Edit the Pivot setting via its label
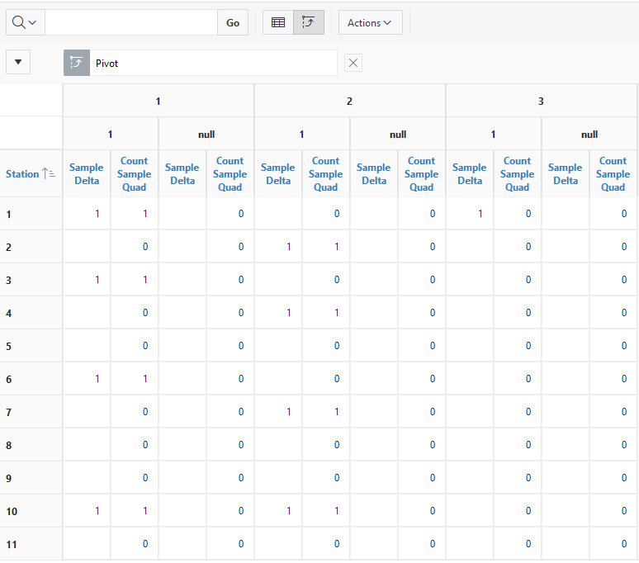 107,64
